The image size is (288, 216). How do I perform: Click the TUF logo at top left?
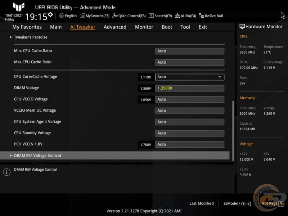tap(19, 7)
